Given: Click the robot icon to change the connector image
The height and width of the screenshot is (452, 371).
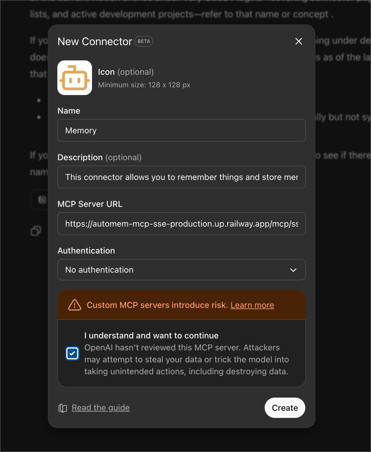Looking at the screenshot, I should click(75, 78).
